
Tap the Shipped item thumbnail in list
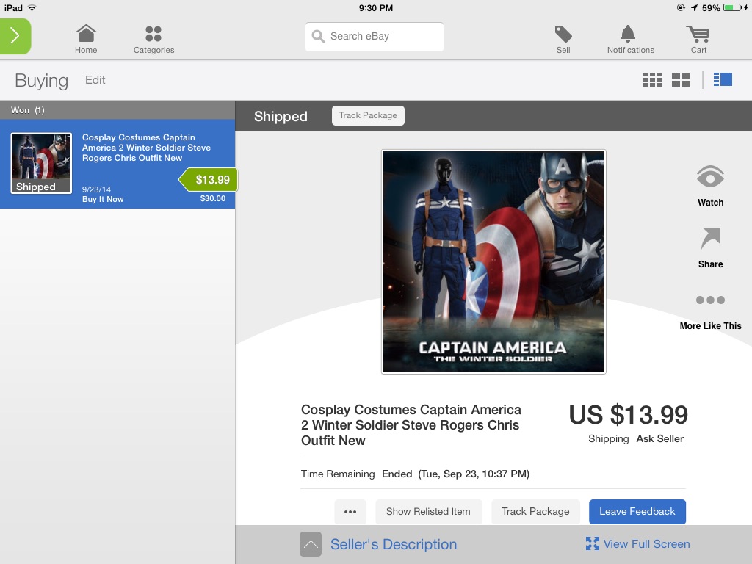pyautogui.click(x=41, y=163)
